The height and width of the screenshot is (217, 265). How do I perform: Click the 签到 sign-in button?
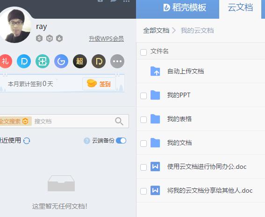click(99, 84)
